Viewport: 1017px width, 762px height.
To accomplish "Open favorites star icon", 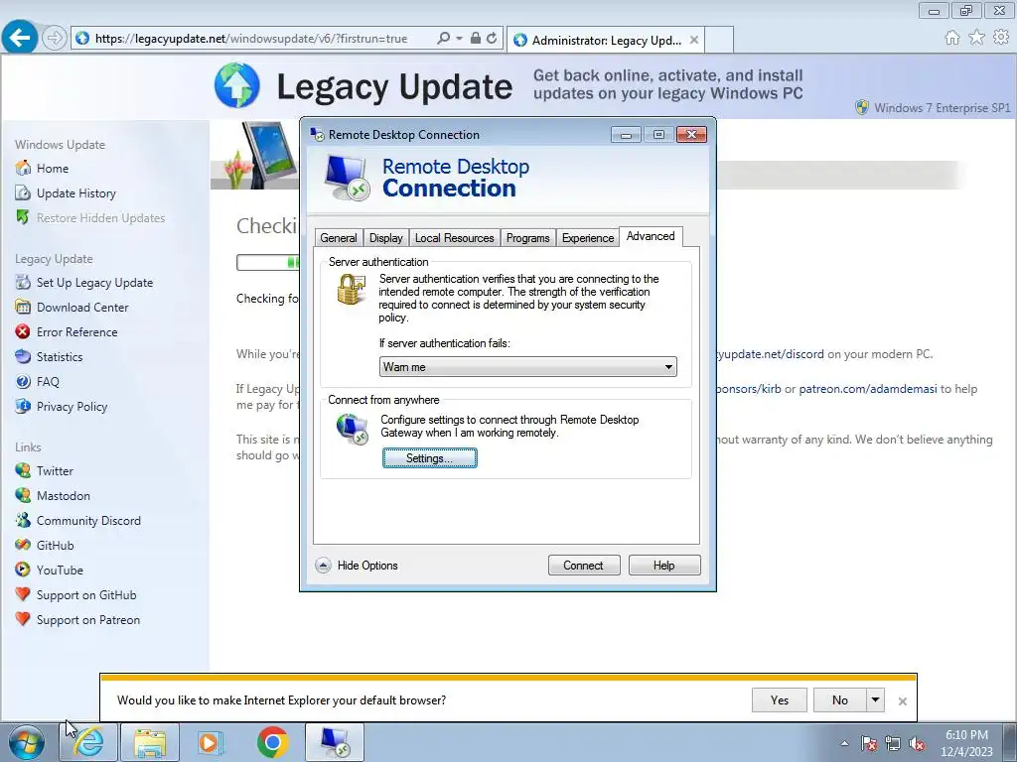I will coord(977,38).
